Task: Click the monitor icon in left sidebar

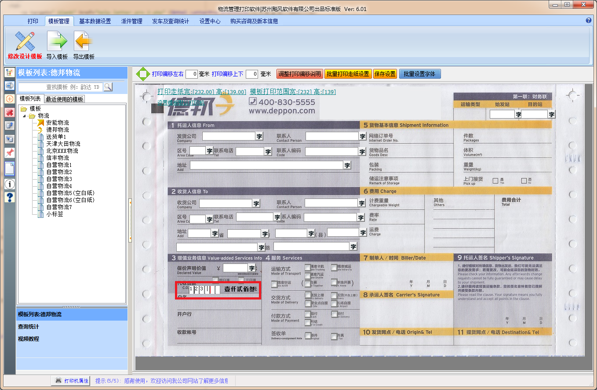Action: tap(10, 86)
